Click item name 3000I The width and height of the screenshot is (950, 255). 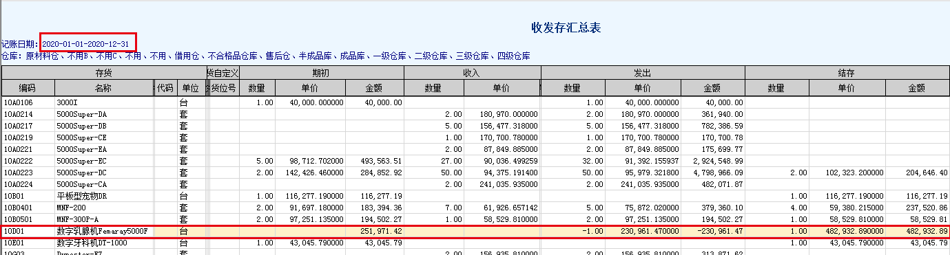coord(67,102)
